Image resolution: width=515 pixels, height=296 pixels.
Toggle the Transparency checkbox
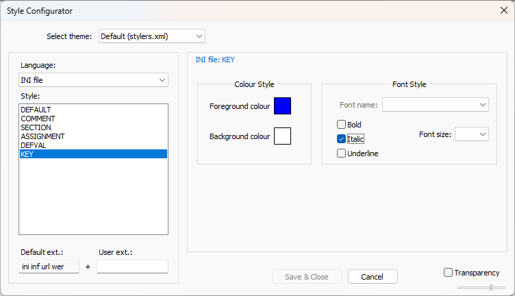pos(449,273)
